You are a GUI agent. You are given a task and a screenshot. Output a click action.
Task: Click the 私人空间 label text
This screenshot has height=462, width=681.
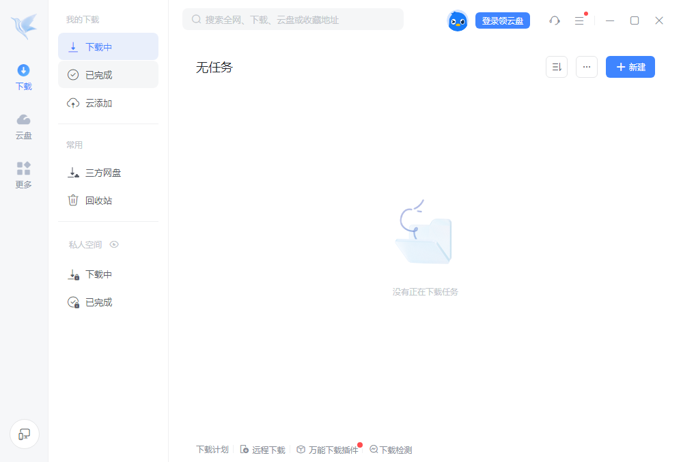(85, 245)
